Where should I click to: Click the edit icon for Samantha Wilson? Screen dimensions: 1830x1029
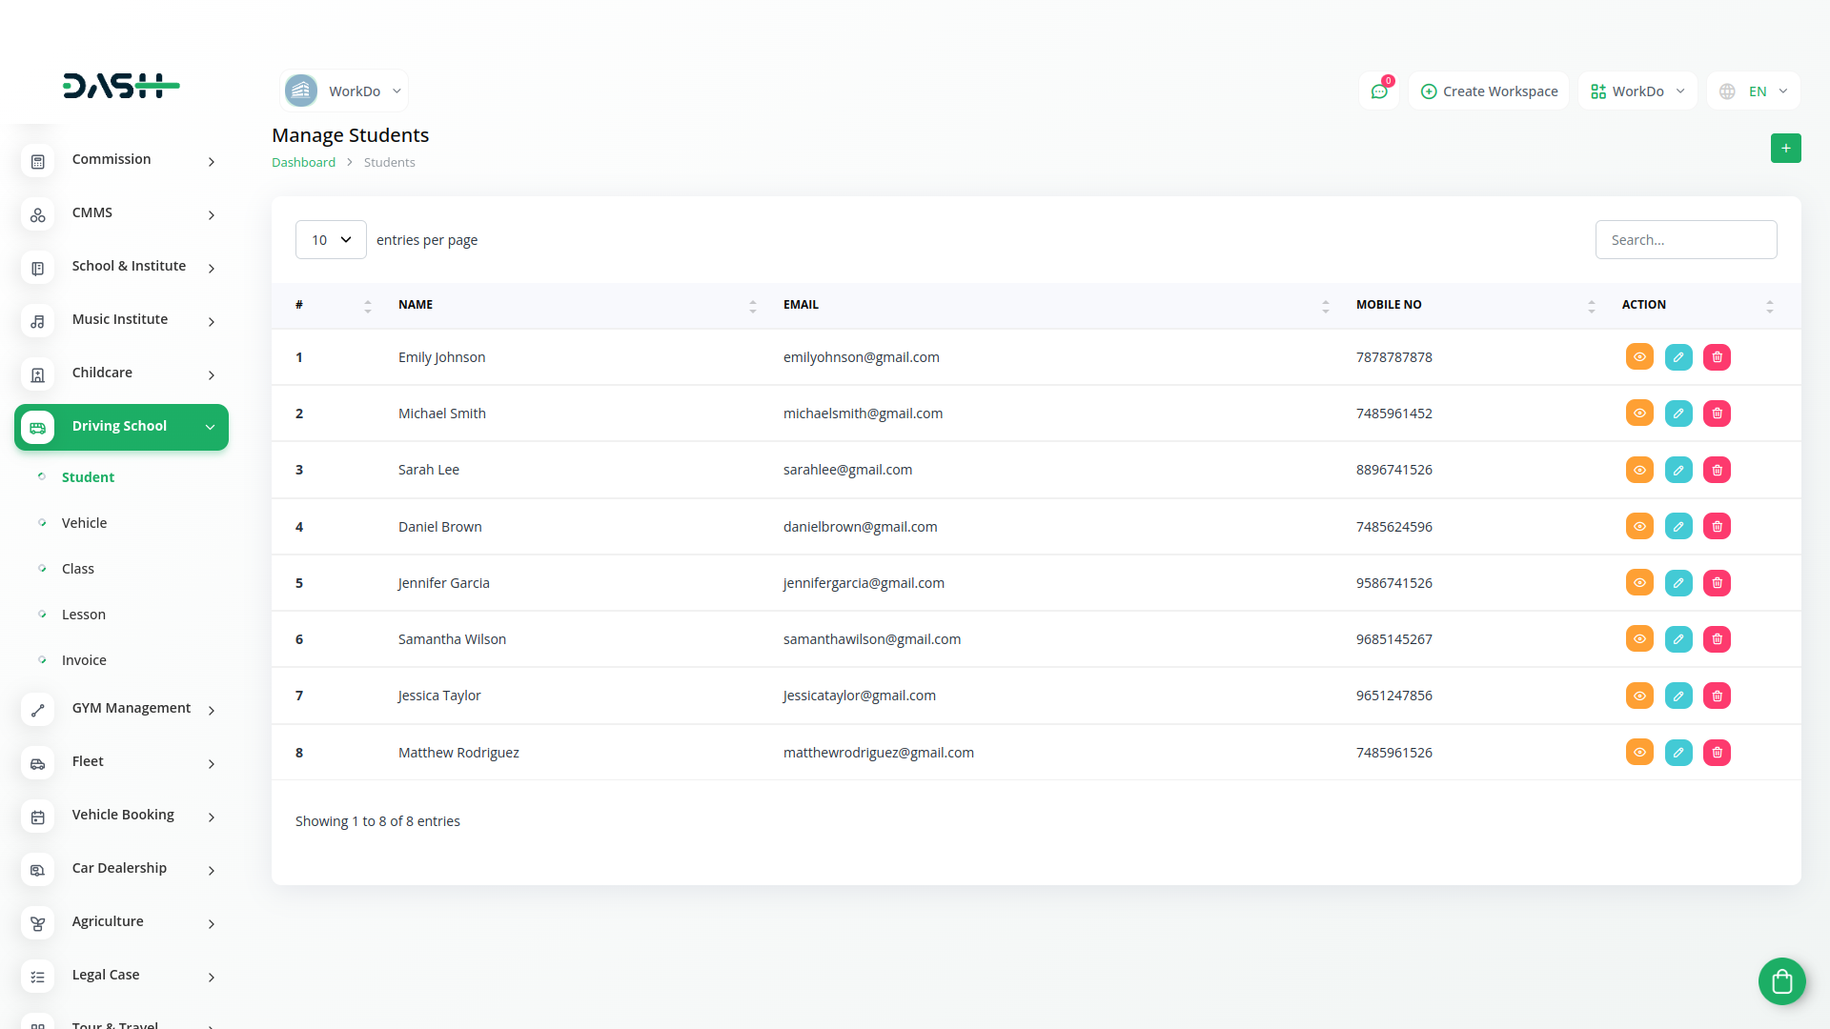click(x=1678, y=639)
